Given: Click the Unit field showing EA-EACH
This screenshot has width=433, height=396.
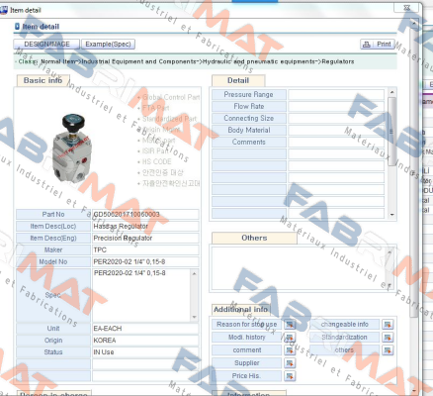Looking at the screenshot, I should pos(145,329).
